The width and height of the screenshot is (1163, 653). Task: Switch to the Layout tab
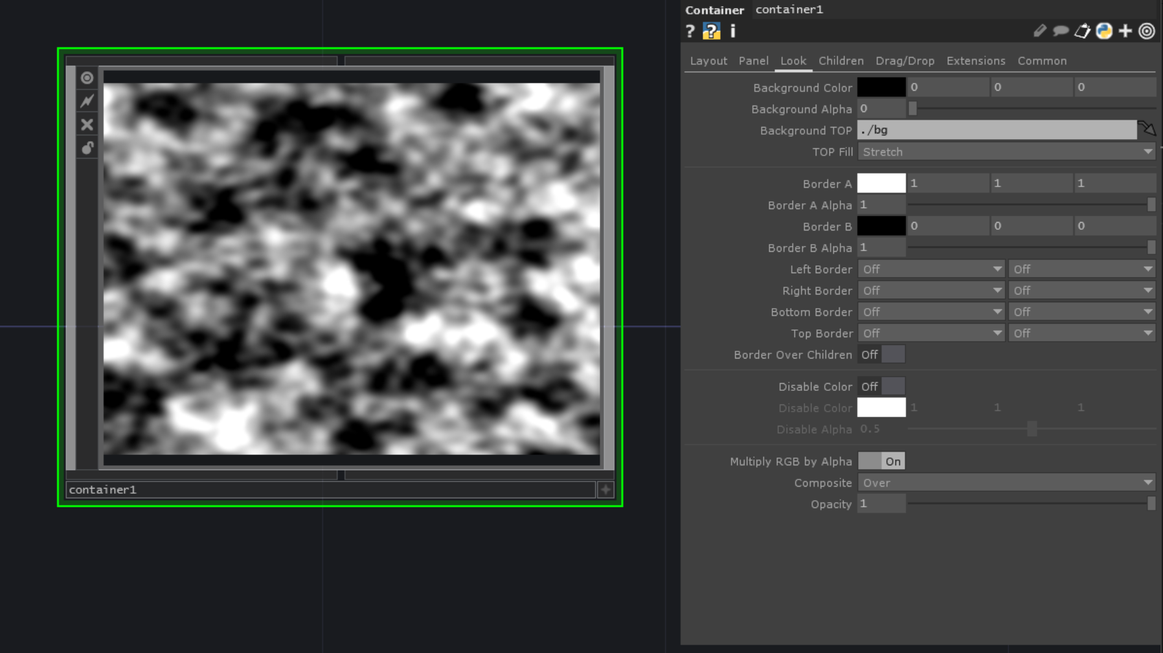click(708, 61)
